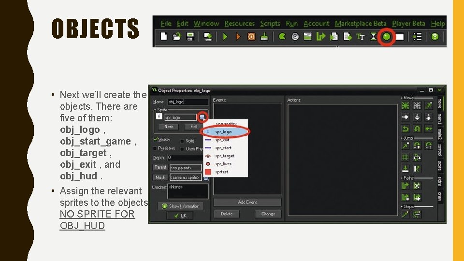Toggle the Uses Physics checkbox
The height and width of the screenshot is (261, 464).
pyautogui.click(x=182, y=149)
